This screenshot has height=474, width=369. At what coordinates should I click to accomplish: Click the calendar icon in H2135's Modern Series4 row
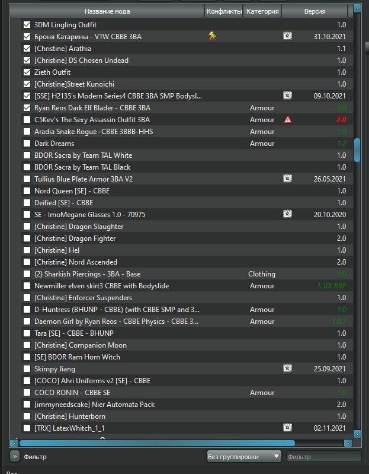[287, 96]
